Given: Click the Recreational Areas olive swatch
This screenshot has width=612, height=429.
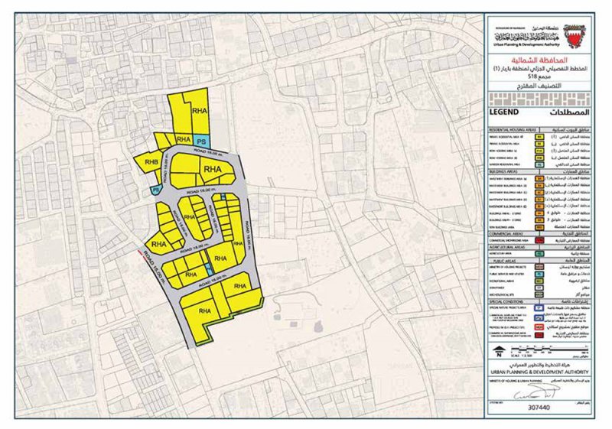Looking at the screenshot, I should 539,281.
